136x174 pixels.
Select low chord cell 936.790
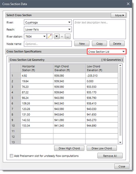102,98
